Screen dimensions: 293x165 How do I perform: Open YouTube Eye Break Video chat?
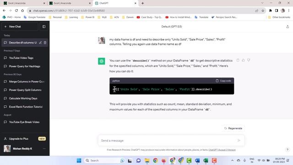click(x=25, y=122)
